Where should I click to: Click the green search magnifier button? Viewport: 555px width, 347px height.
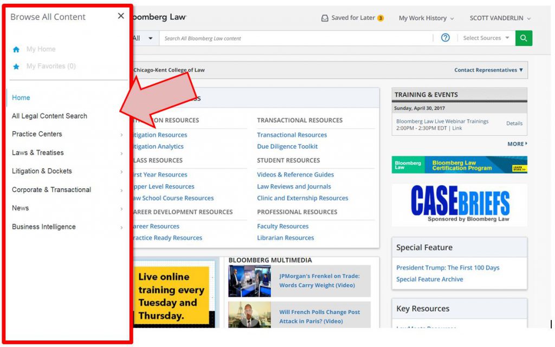point(524,38)
